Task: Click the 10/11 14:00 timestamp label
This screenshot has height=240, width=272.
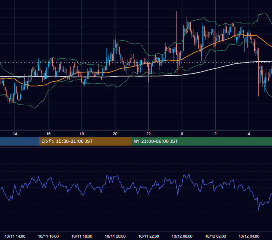Action: [x=15, y=236]
